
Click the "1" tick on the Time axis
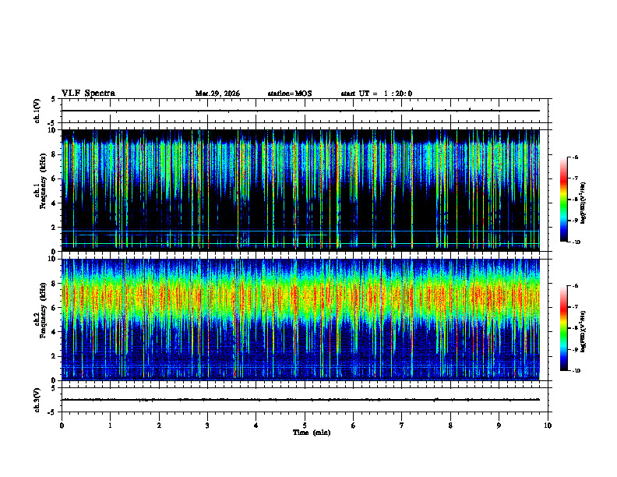point(110,426)
